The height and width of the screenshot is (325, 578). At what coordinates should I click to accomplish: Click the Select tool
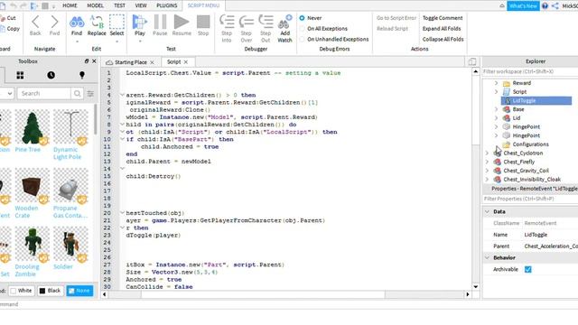coord(117,26)
